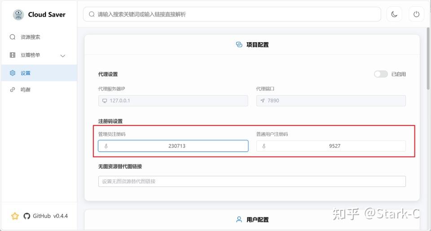Toggle the 已启用 proxy switch
431x231 pixels.
coord(381,74)
